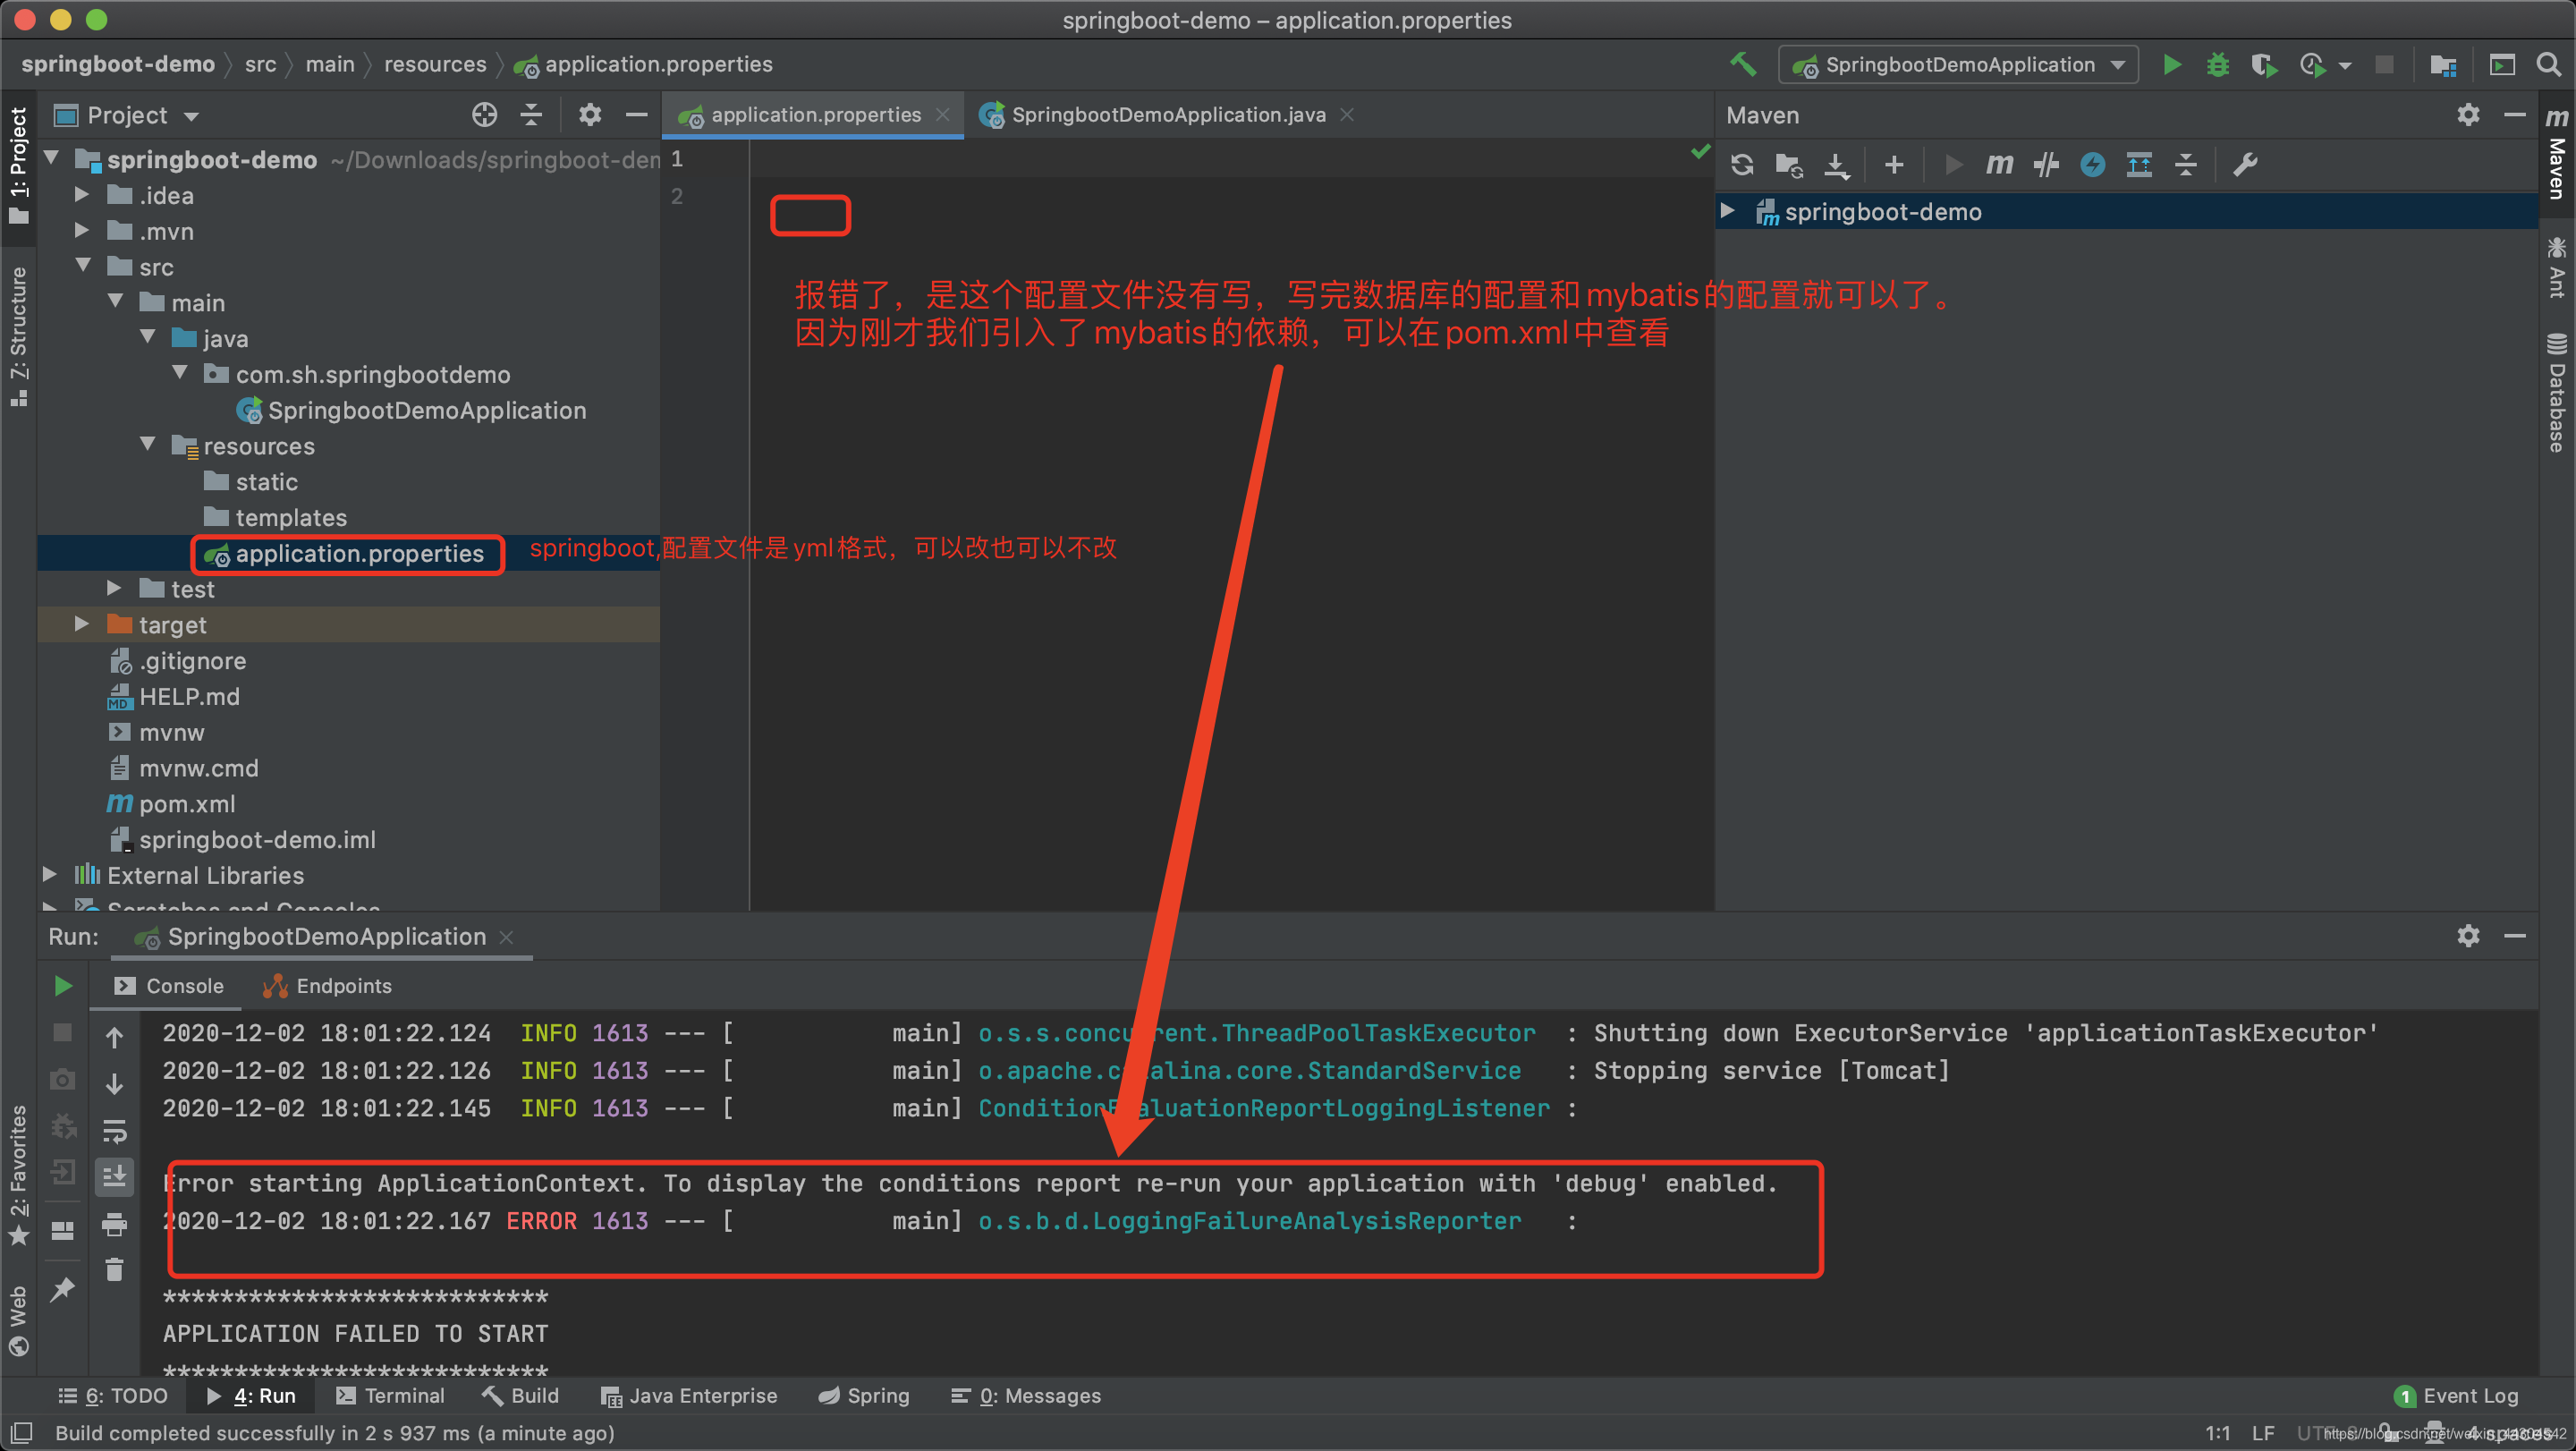
Task: Open Maven panel gear options
Action: pos(2468,115)
